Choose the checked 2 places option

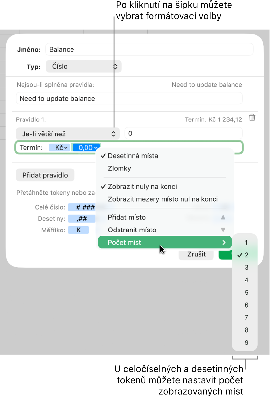(245, 255)
